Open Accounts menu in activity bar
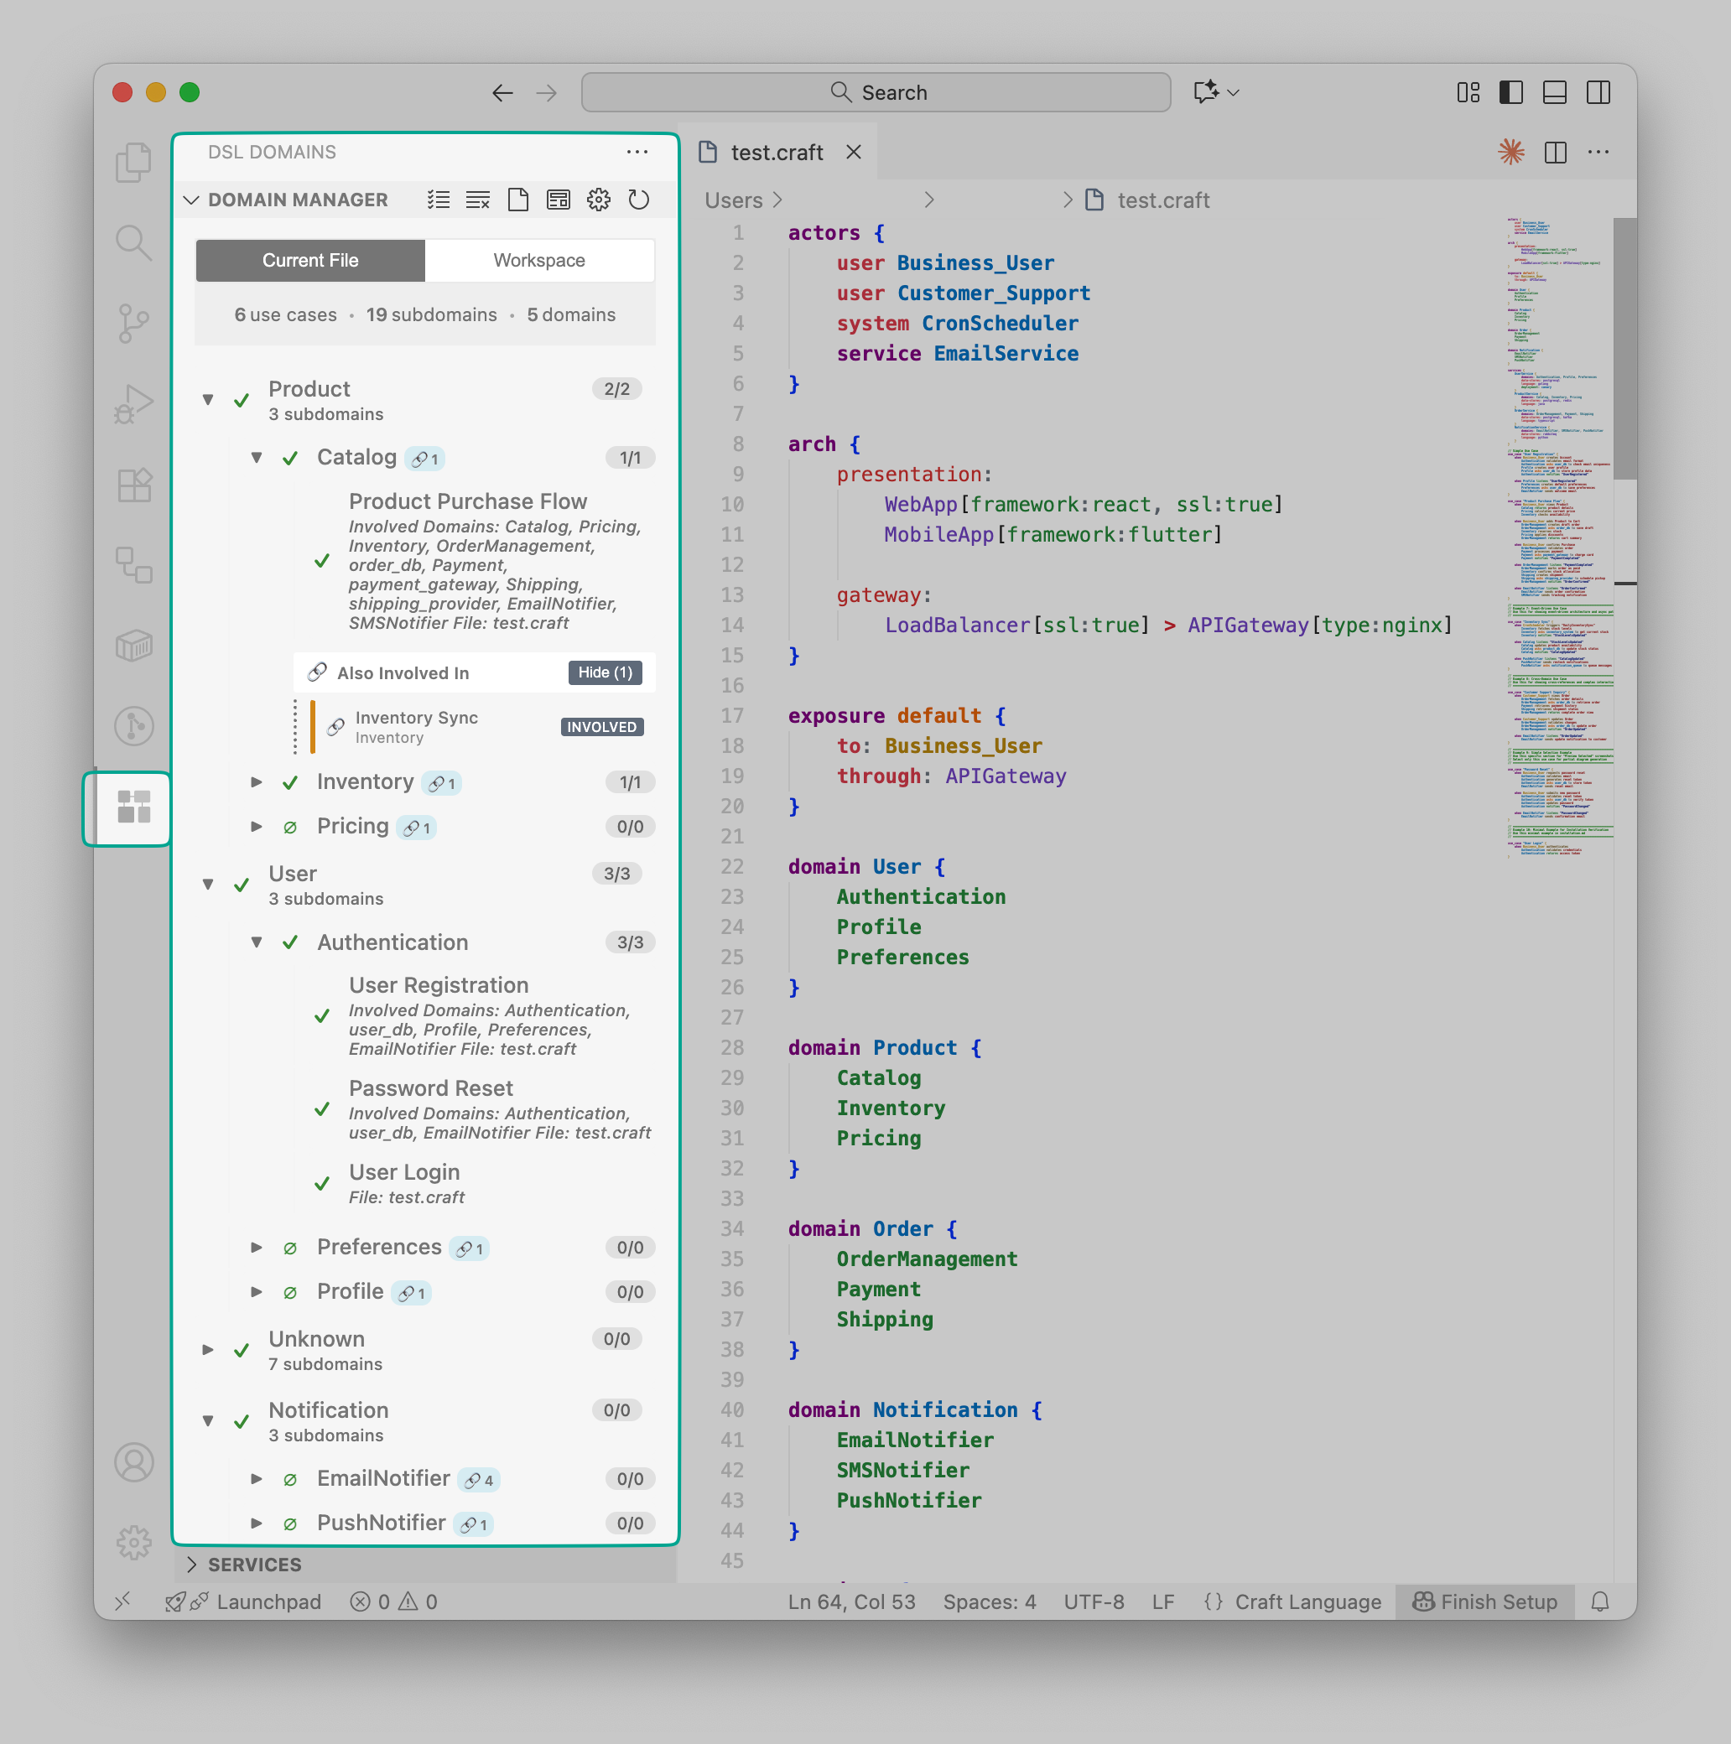The height and width of the screenshot is (1744, 1731). [x=133, y=1462]
